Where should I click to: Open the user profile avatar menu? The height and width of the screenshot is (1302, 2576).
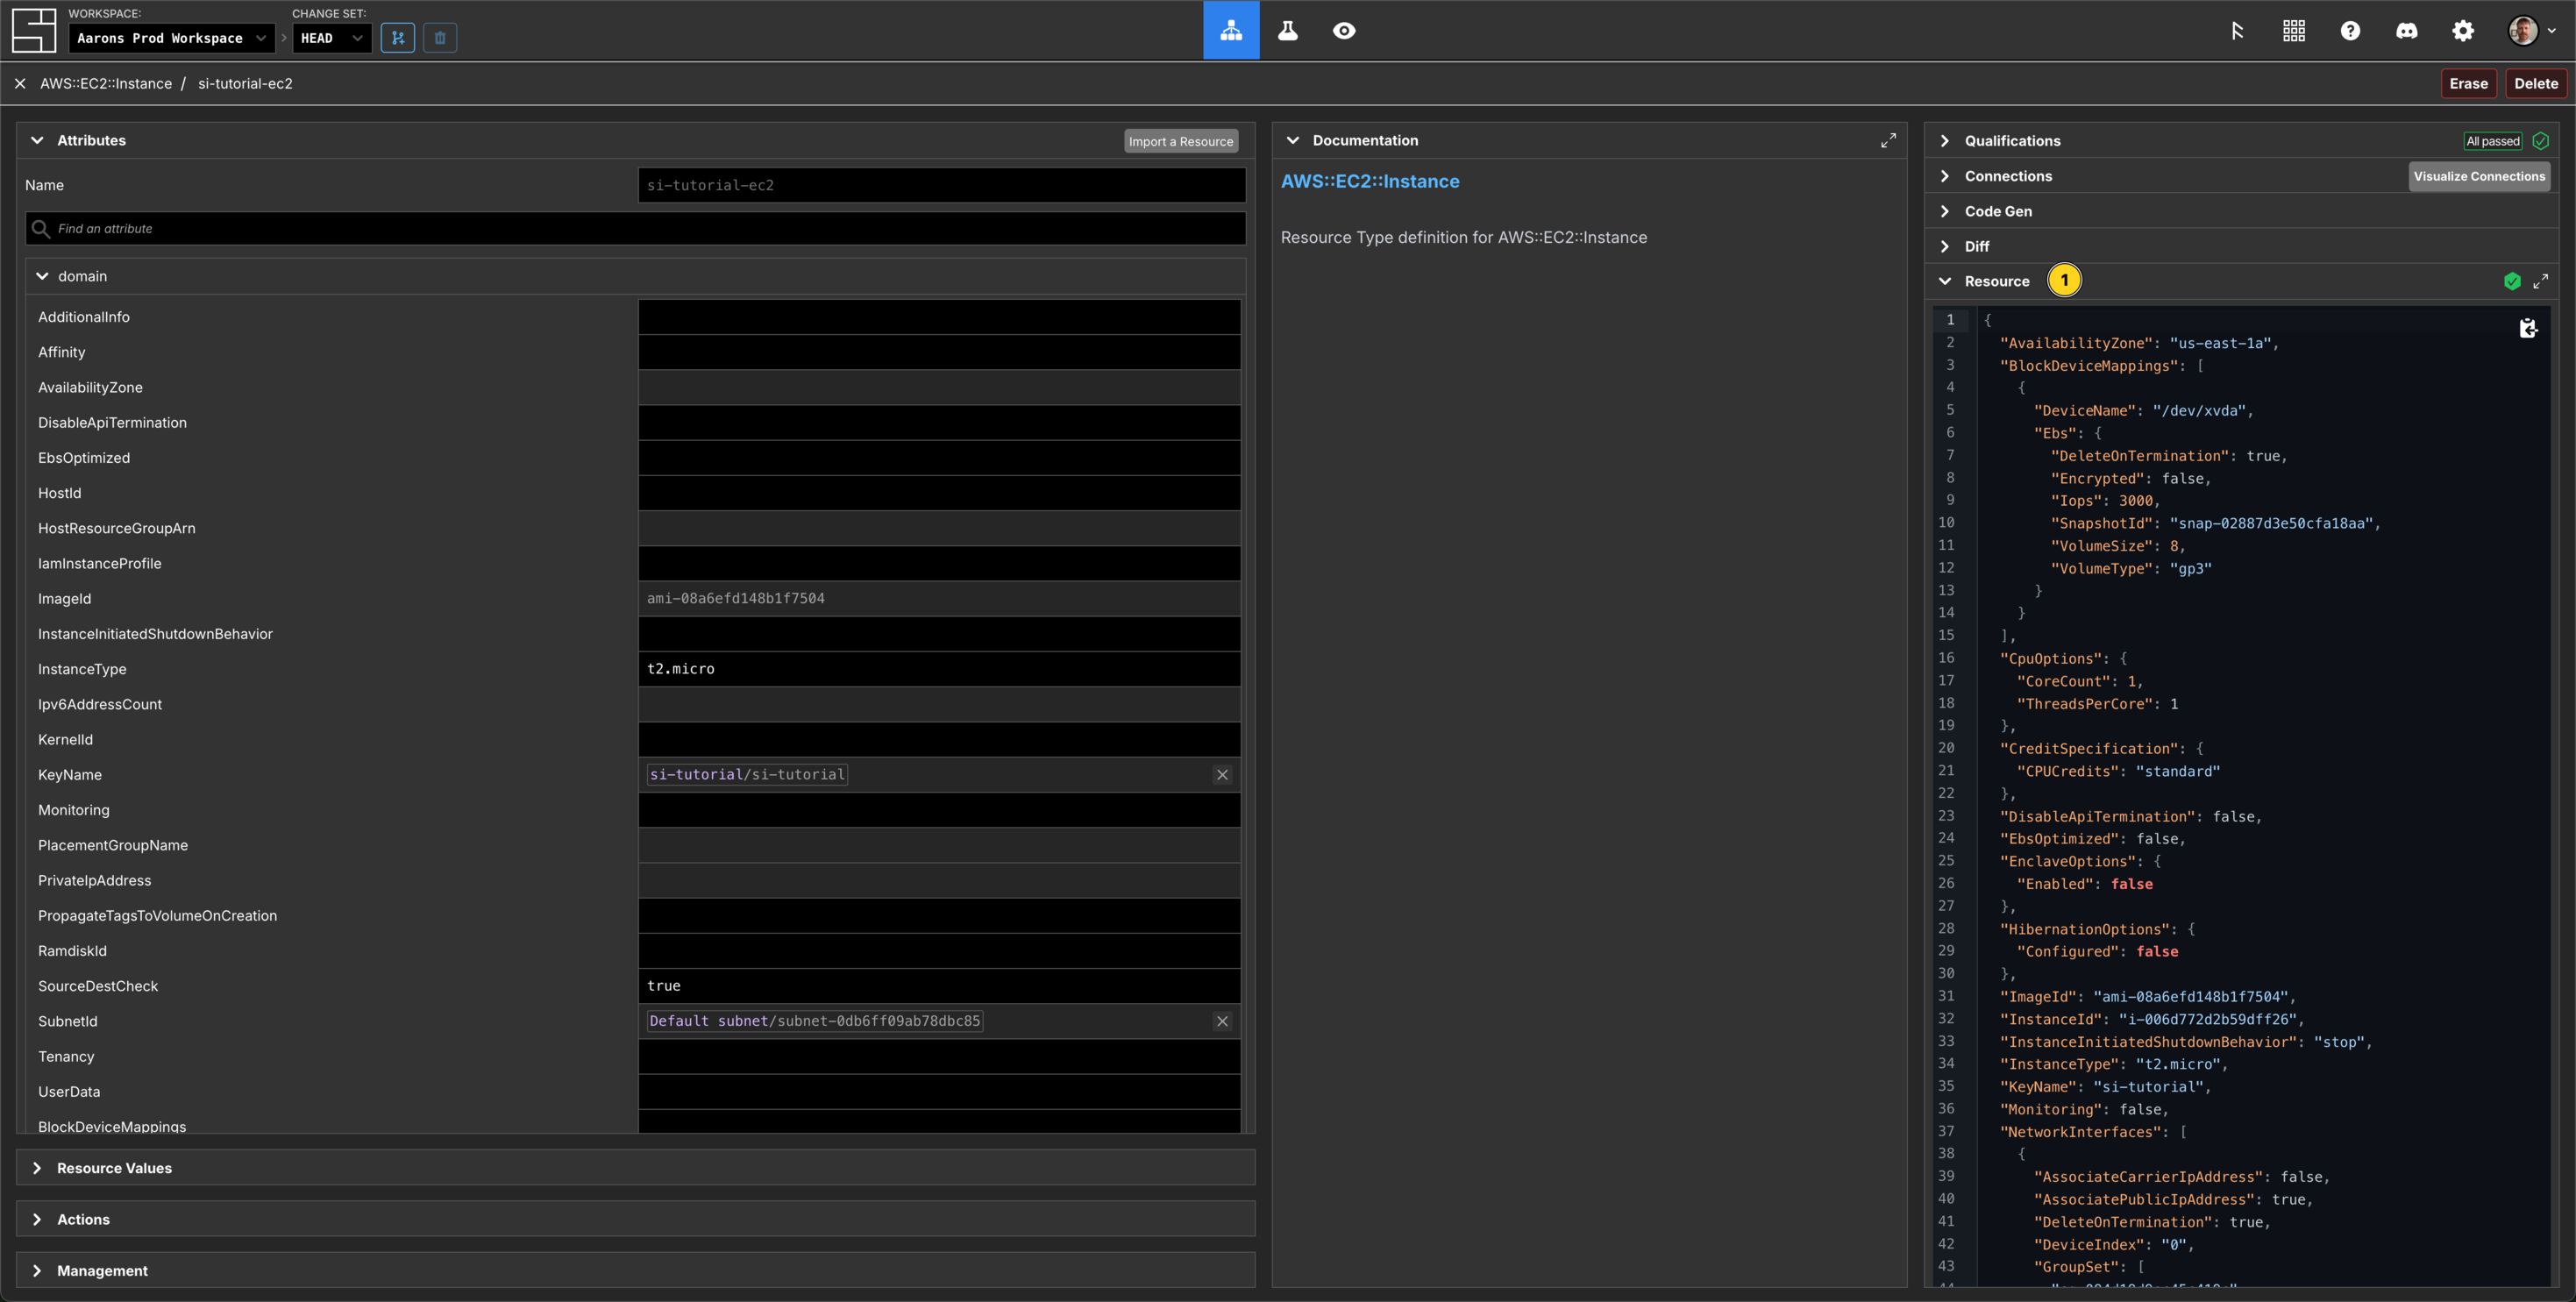pos(2531,31)
